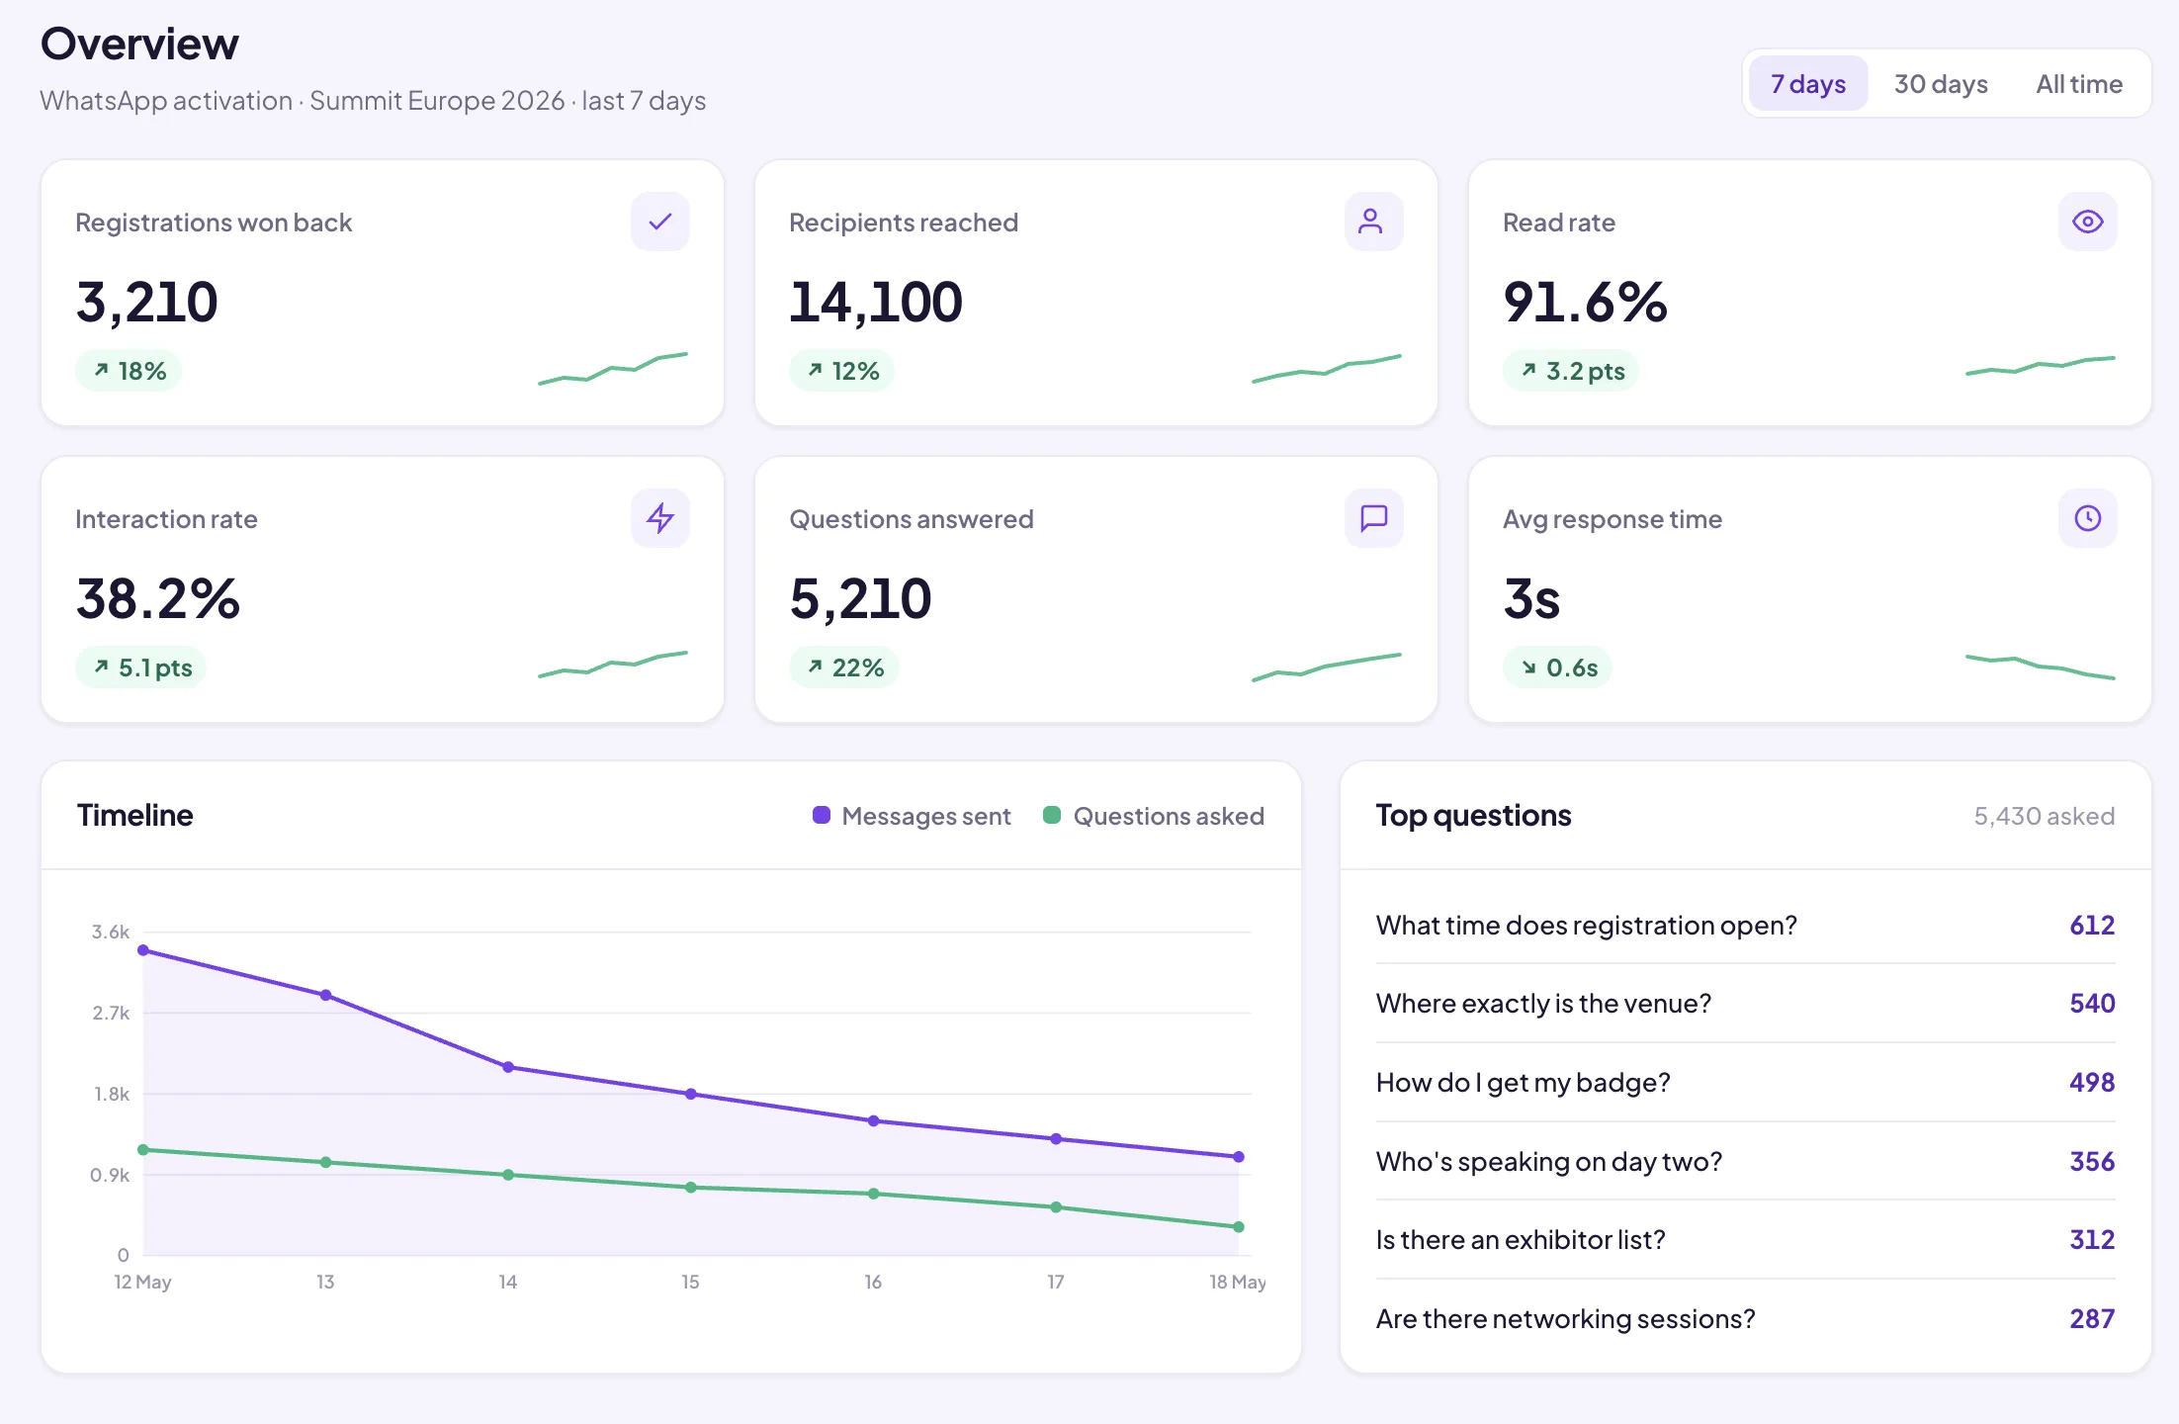Click the '3.6k' y-axis label
The width and height of the screenshot is (2179, 1424).
(x=111, y=932)
